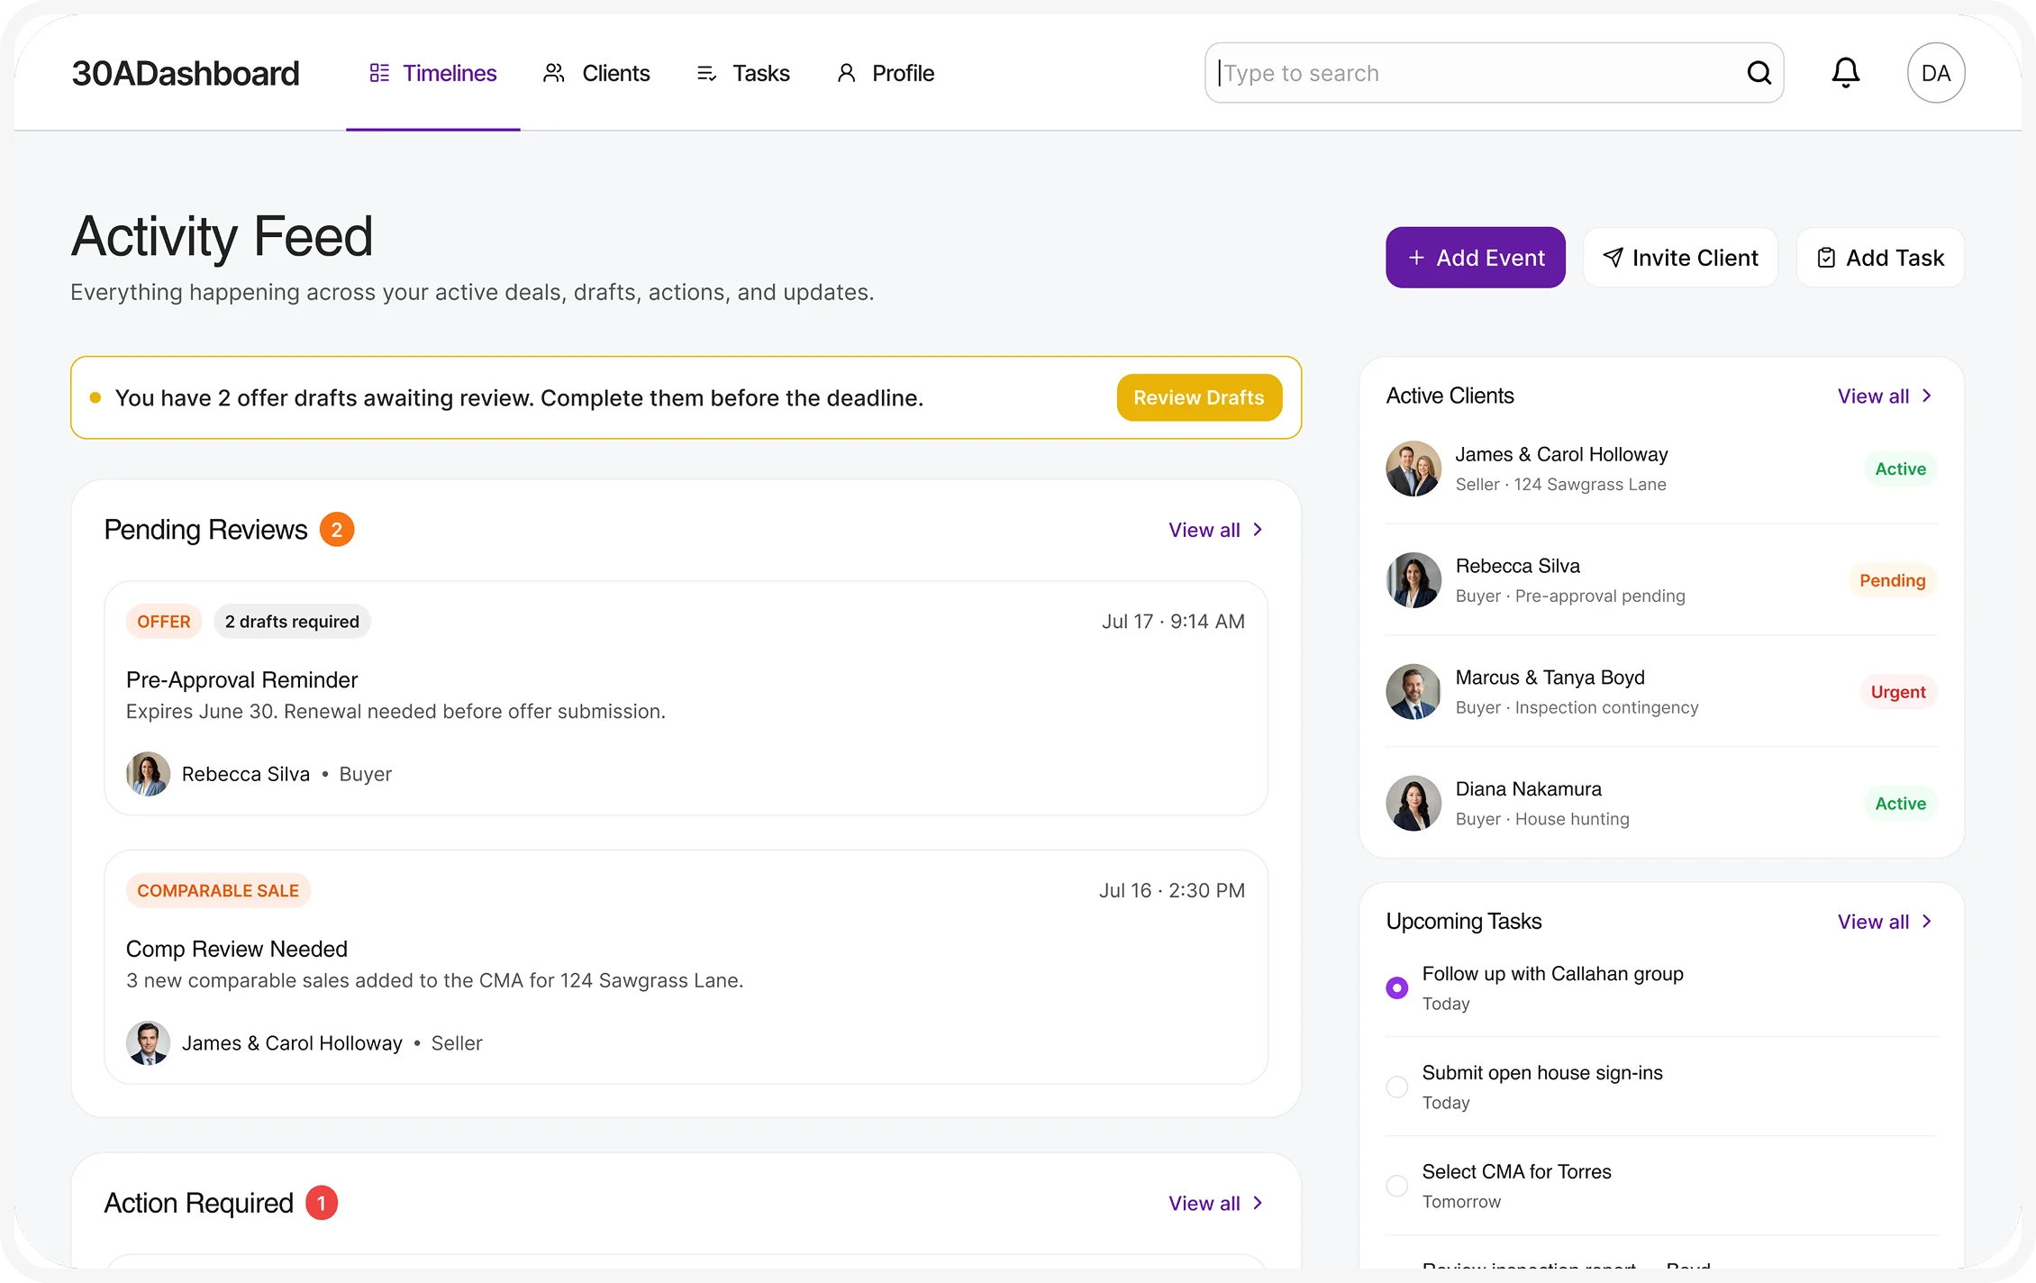Expand Pending Reviews via View all chevron

1258,530
